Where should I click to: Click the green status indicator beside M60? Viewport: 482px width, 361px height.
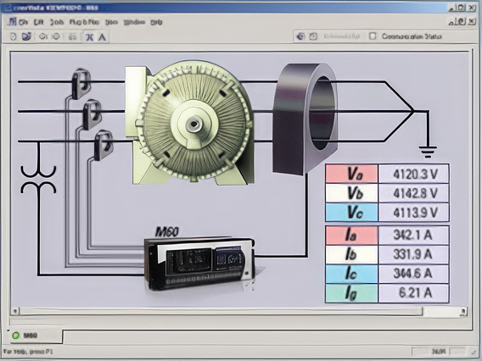coord(15,336)
